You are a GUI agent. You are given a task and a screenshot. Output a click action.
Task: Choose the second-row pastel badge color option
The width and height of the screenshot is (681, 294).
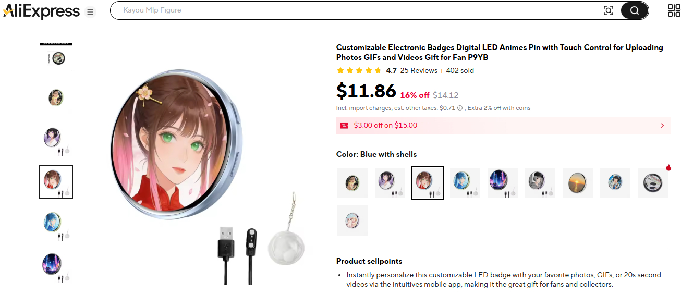(x=352, y=220)
